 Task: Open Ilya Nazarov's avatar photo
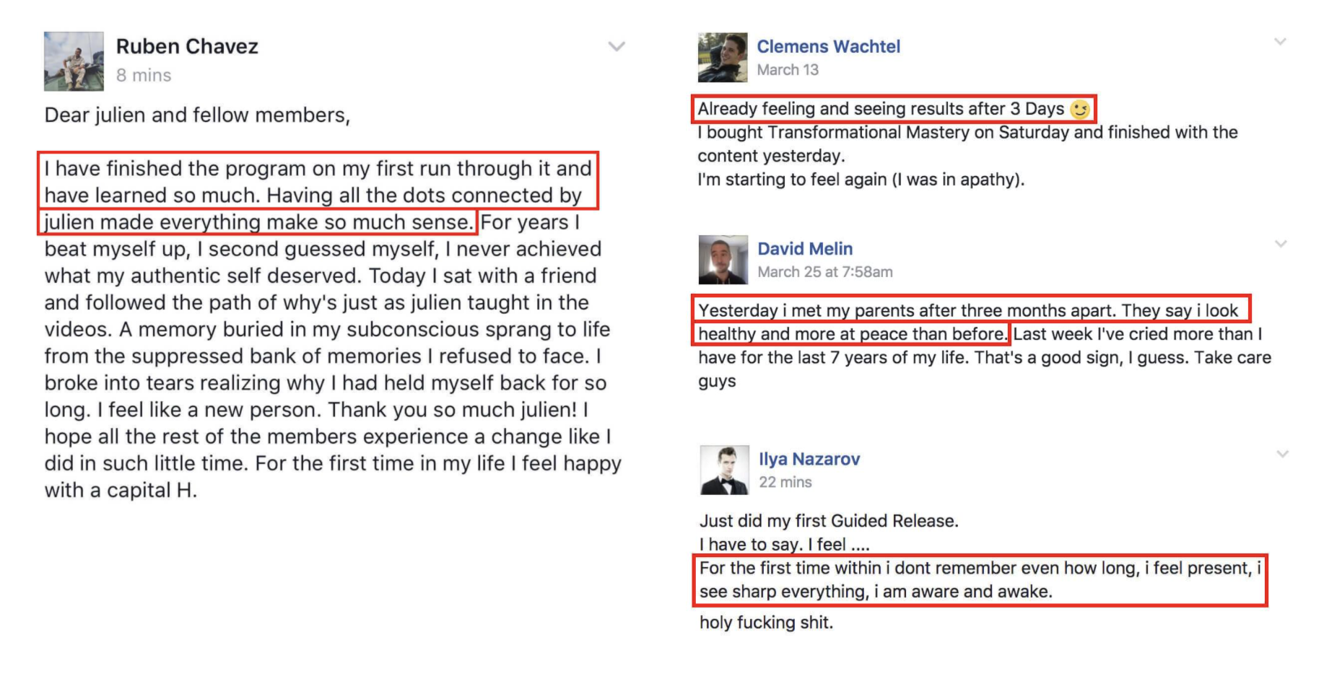click(725, 470)
